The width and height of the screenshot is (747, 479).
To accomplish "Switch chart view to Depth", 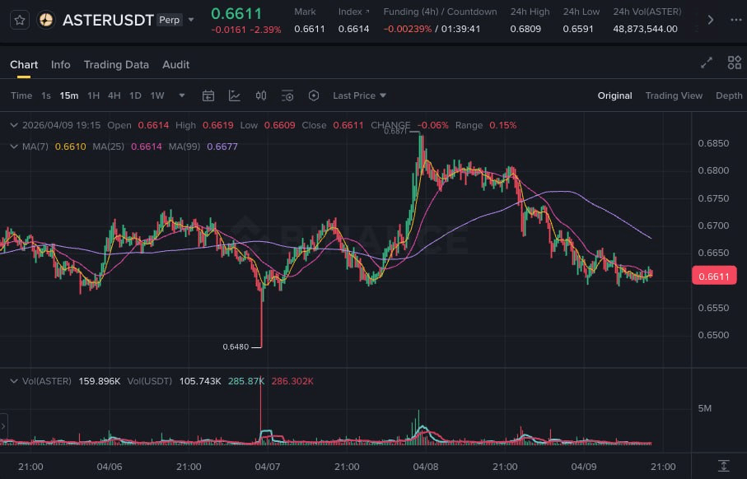I will click(728, 95).
